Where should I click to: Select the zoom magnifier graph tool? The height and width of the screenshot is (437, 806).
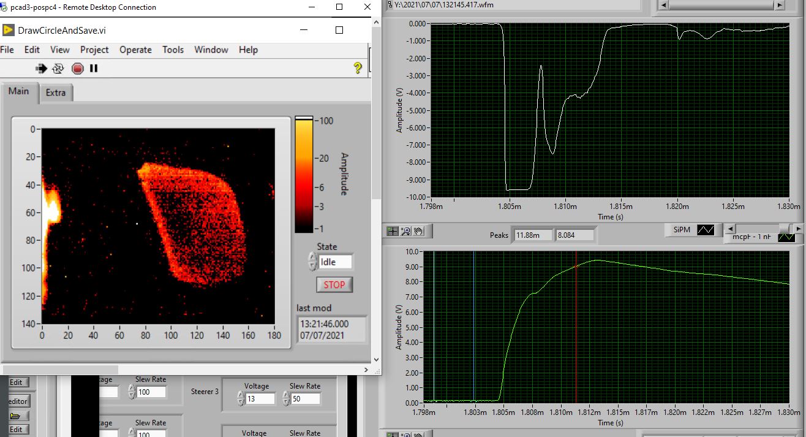point(405,231)
